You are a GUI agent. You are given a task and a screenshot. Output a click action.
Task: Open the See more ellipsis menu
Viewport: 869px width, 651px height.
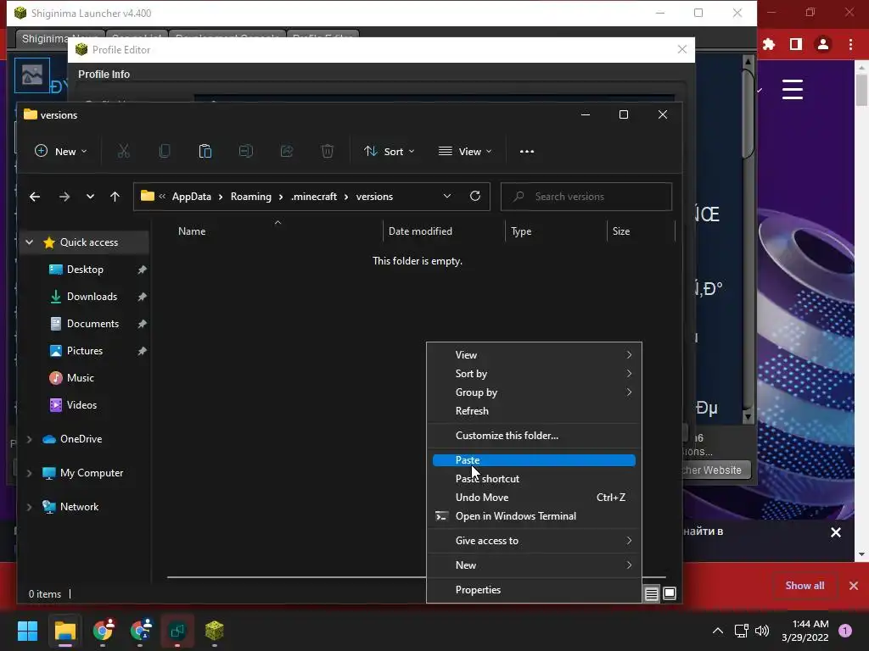tap(527, 151)
